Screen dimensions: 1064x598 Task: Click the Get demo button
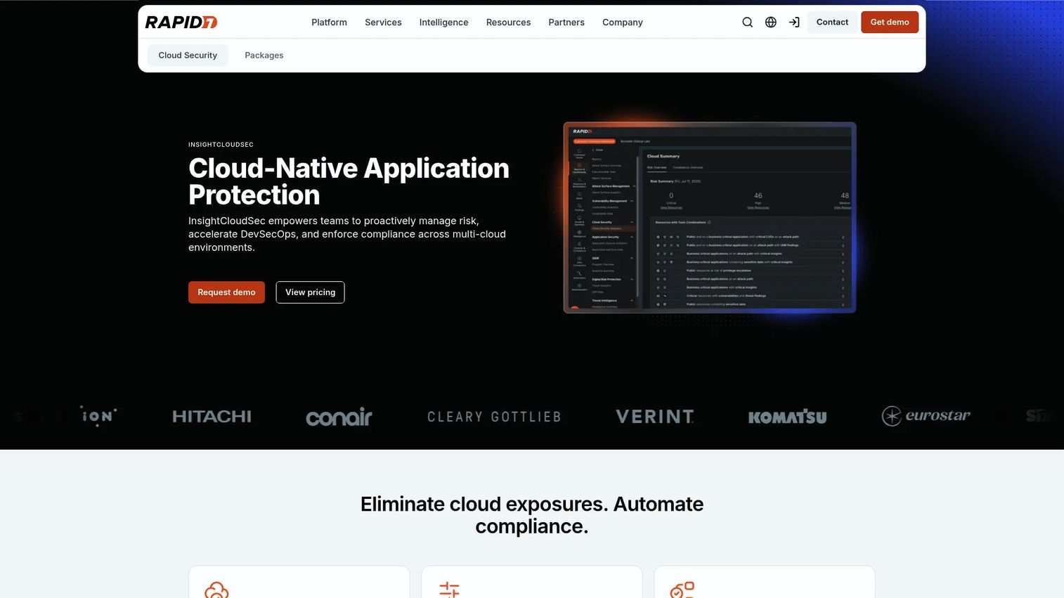tap(890, 22)
